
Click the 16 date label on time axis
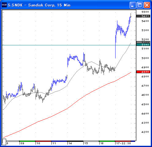click(x=102, y=143)
